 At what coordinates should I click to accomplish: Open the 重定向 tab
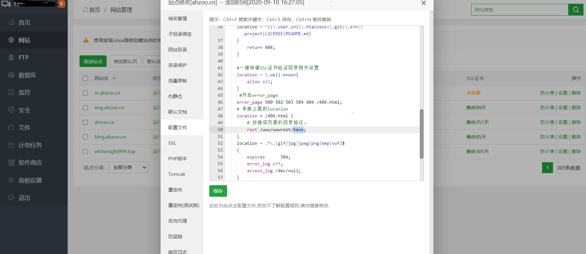[182, 190]
